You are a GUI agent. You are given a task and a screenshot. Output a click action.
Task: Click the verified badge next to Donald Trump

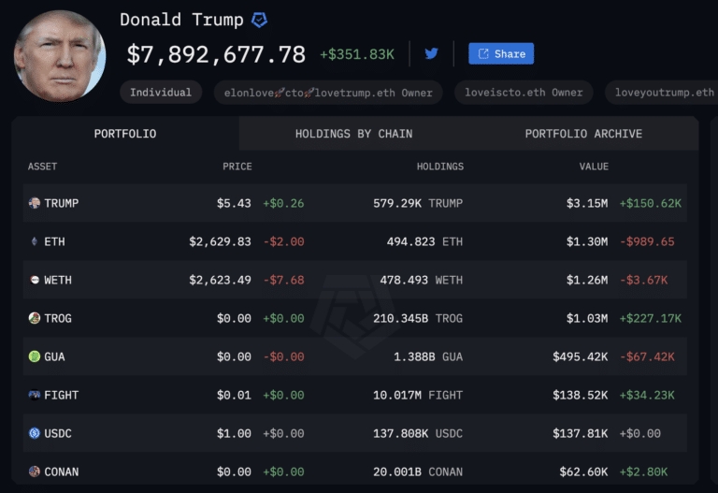259,20
